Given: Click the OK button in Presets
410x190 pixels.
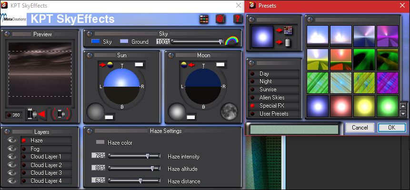Looking at the screenshot, I should [392, 128].
